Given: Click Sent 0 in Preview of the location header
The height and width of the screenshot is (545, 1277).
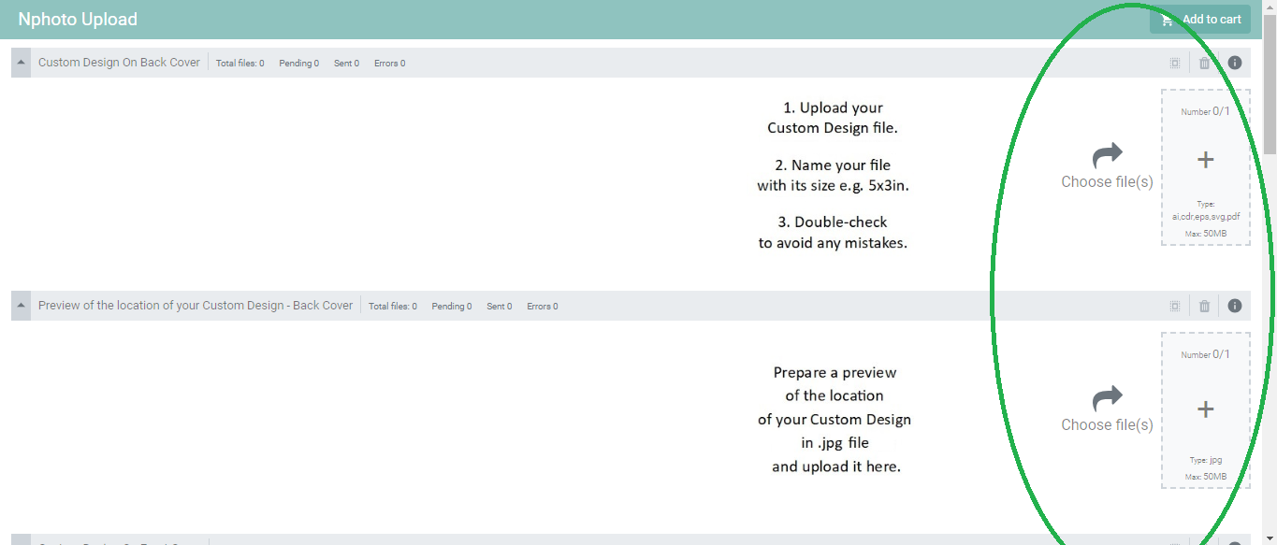Looking at the screenshot, I should (499, 307).
